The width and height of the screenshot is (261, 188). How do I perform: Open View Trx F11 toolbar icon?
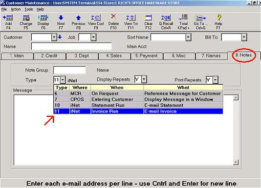pos(131,18)
